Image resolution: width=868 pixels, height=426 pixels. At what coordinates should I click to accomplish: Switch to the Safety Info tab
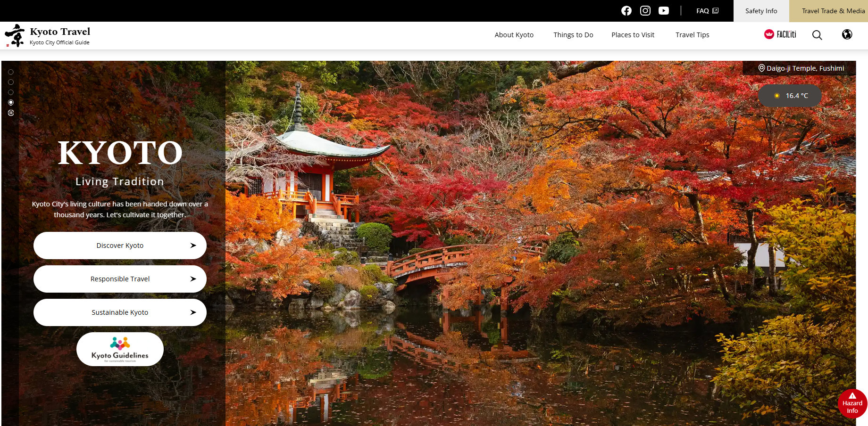click(x=761, y=11)
